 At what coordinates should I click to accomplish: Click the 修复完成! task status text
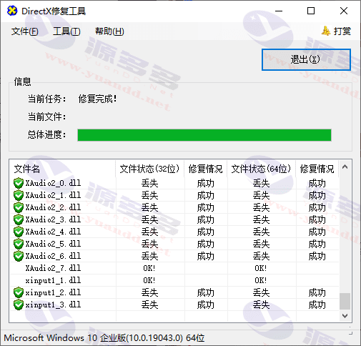[x=97, y=99]
